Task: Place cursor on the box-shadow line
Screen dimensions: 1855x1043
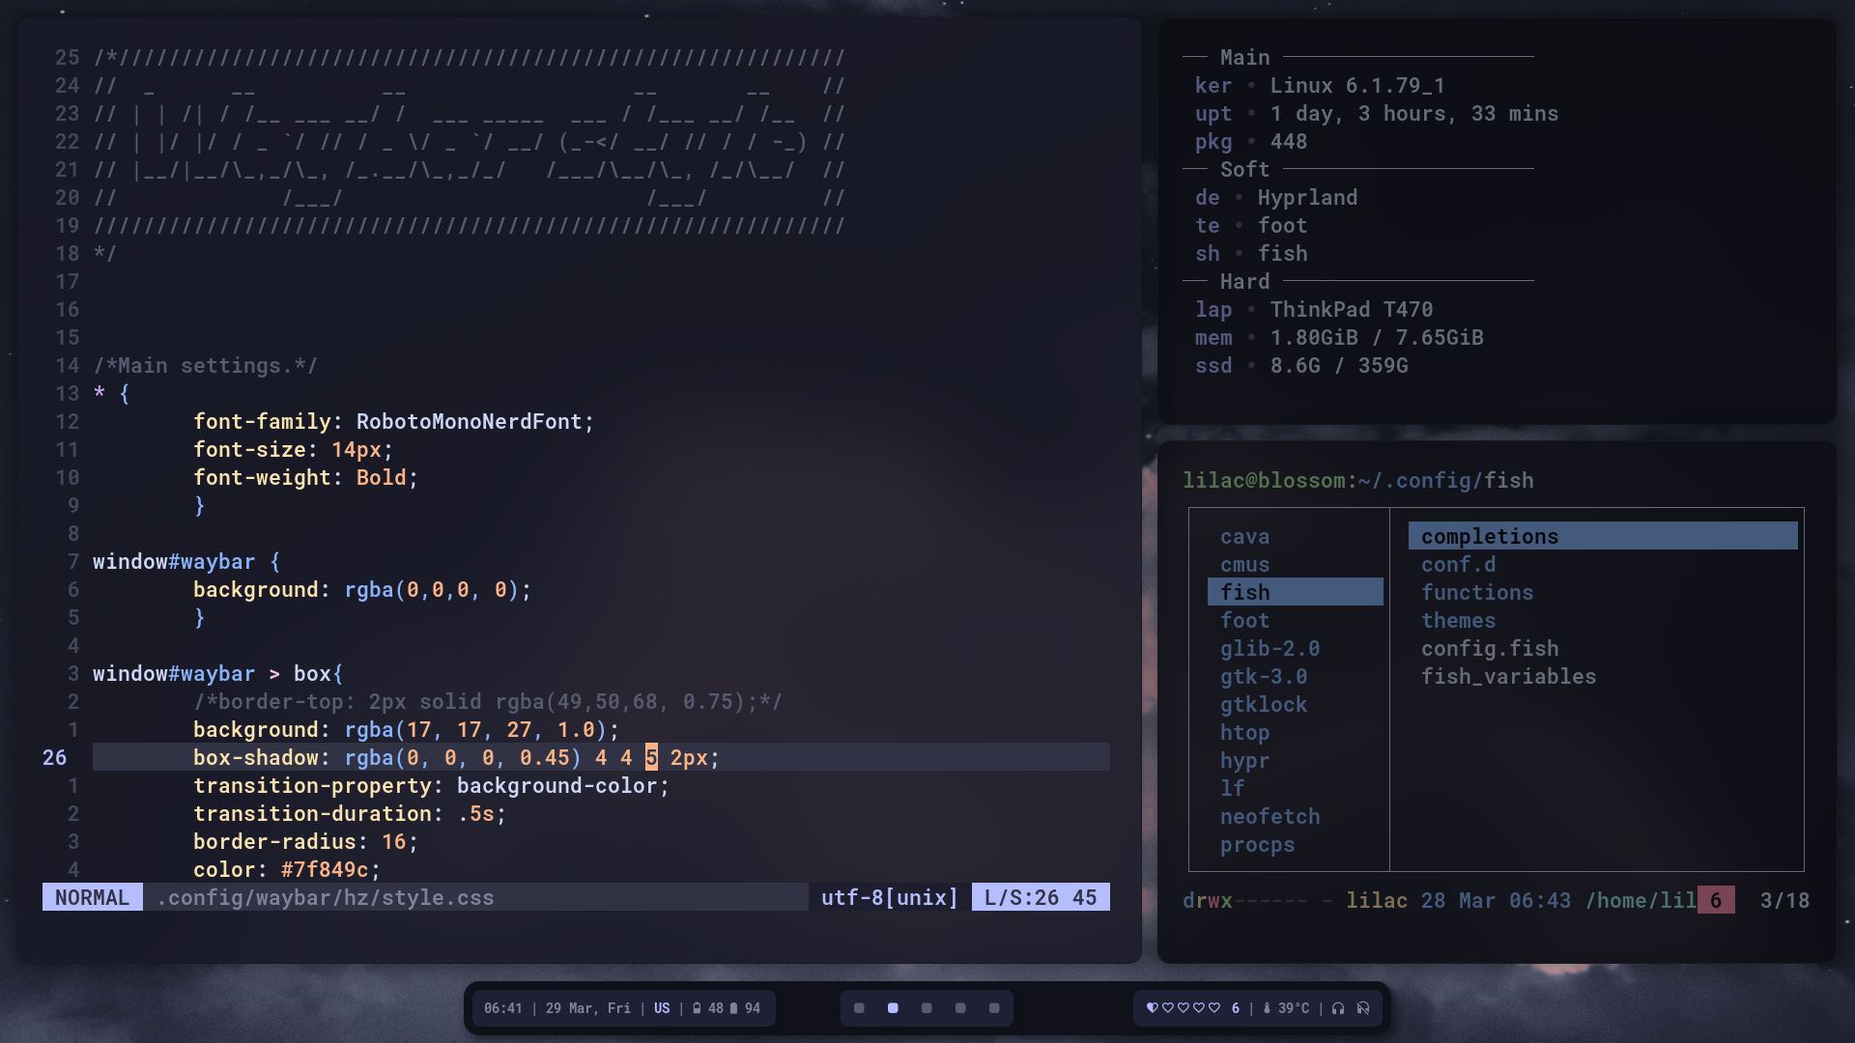Action: pyautogui.click(x=601, y=757)
